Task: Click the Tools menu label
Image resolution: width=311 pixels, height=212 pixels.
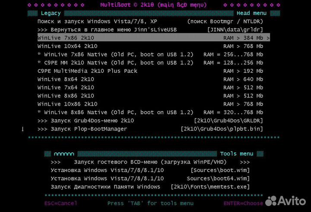Action: pos(237,154)
